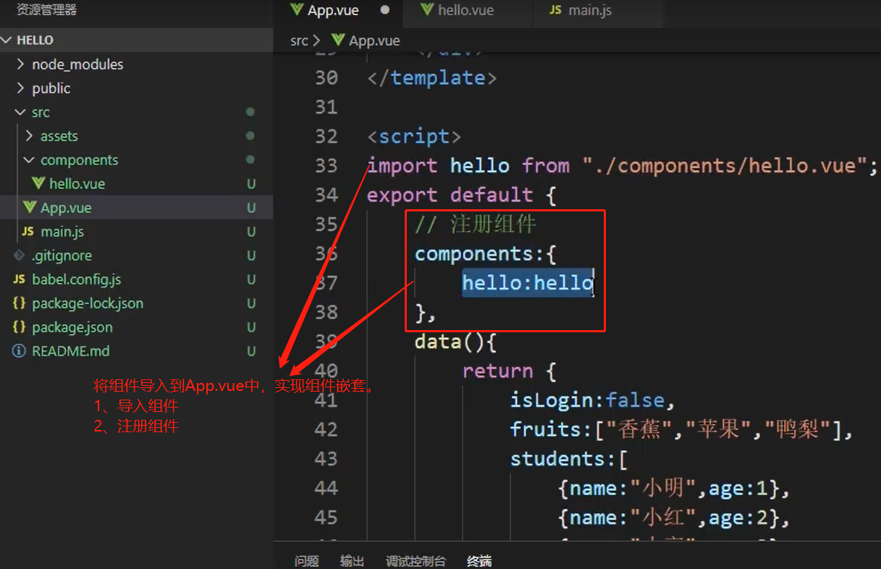Click the 资源管理器 panel title
Screen dimensions: 881x569
point(46,10)
